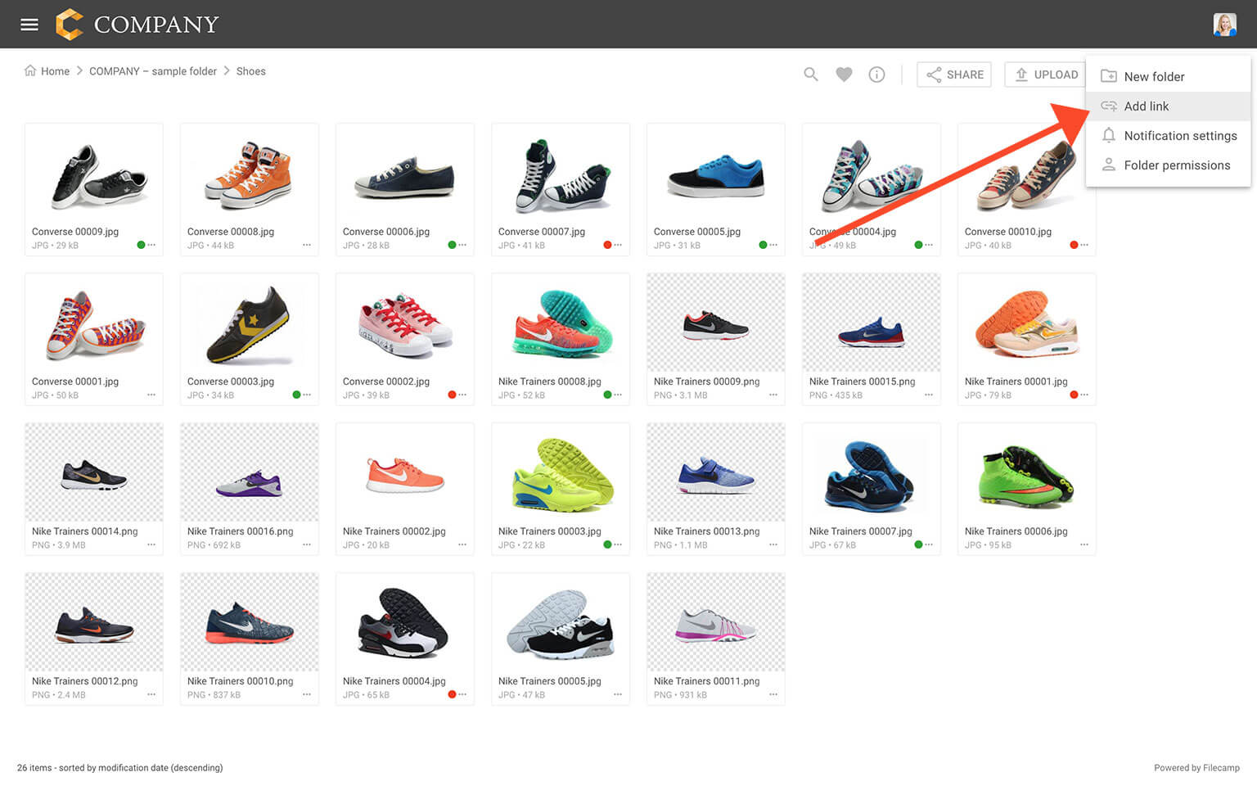Open options for Nike Trainers 00005.jpg

[618, 694]
